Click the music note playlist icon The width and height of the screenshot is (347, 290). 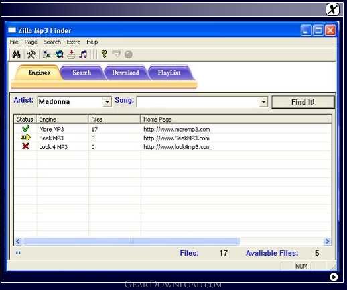point(83,54)
